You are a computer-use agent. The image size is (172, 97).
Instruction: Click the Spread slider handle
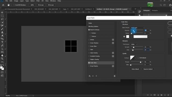(134, 47)
